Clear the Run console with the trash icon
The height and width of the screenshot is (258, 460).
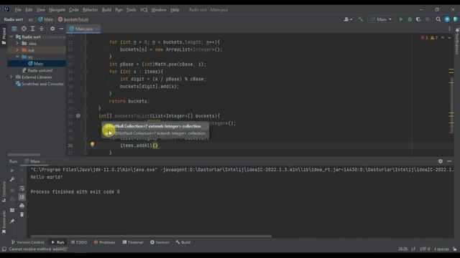click(22, 214)
